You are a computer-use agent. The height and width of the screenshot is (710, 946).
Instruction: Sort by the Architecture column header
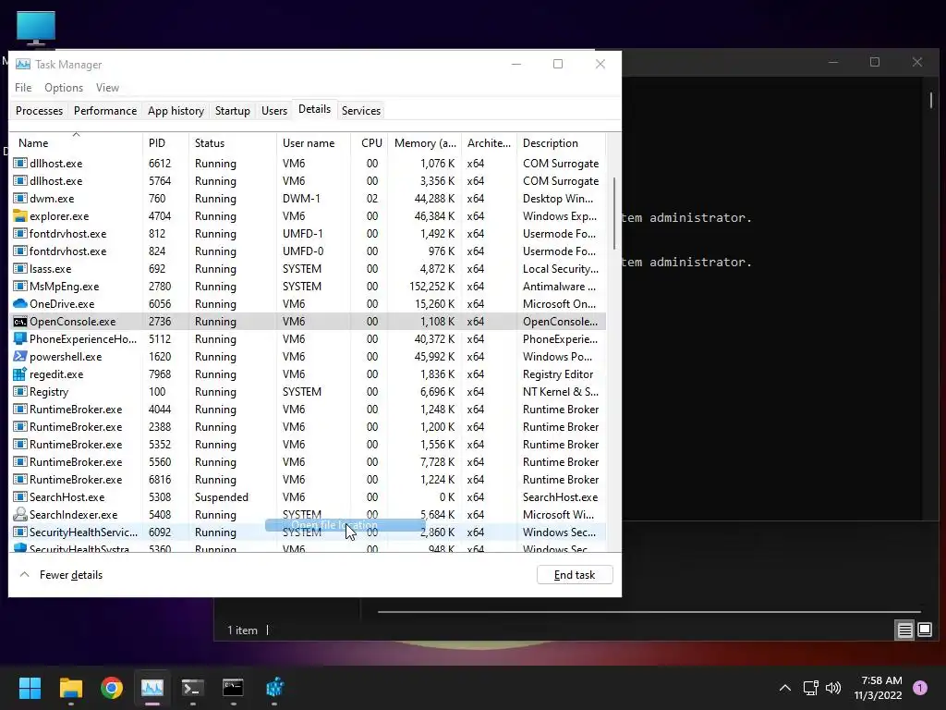[x=489, y=143]
